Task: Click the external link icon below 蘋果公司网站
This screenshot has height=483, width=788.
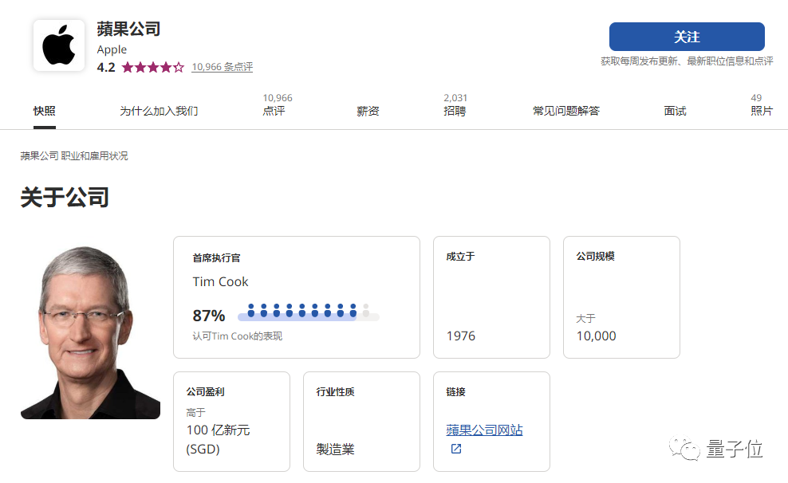Action: coord(455,449)
